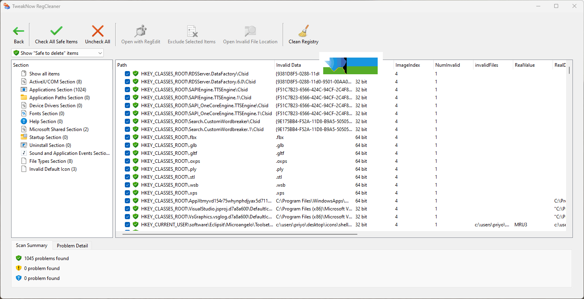Click the Clean Registry broom icon
Viewport: 584px width, 299px height.
[x=303, y=31]
